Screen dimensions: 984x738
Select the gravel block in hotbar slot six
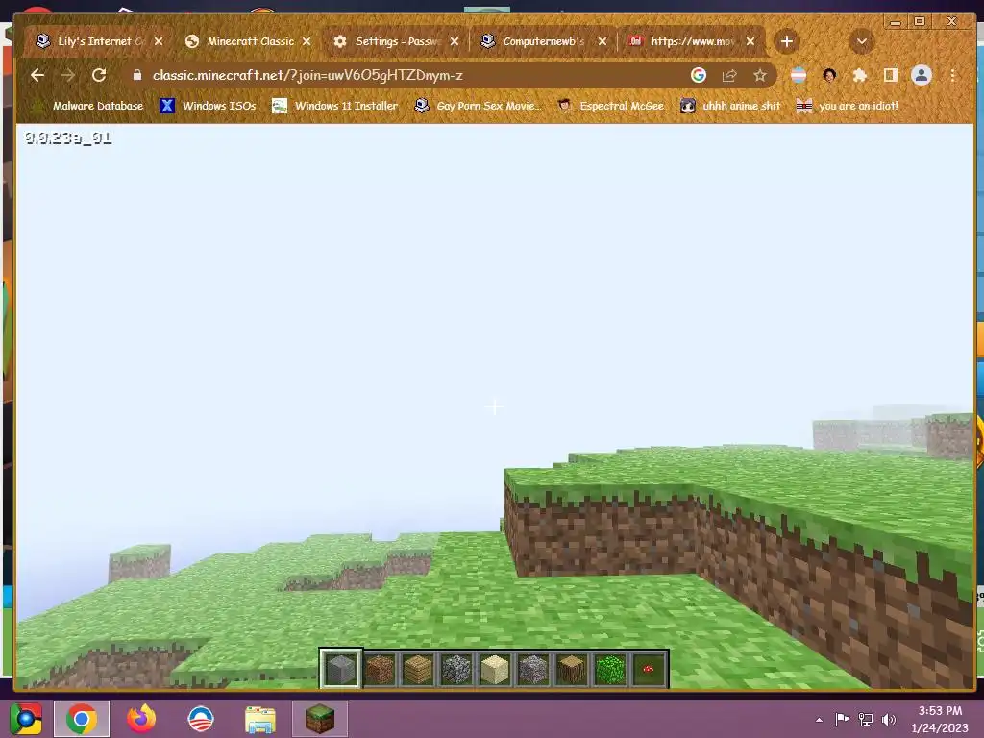[532, 669]
